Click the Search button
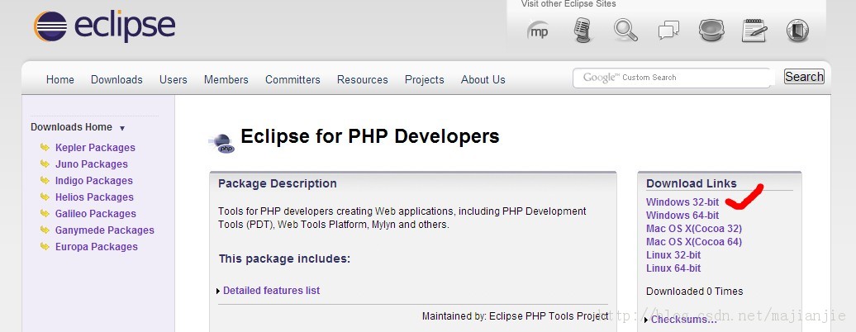 click(804, 77)
